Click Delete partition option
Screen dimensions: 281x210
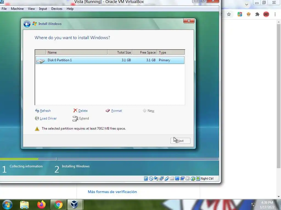click(80, 111)
